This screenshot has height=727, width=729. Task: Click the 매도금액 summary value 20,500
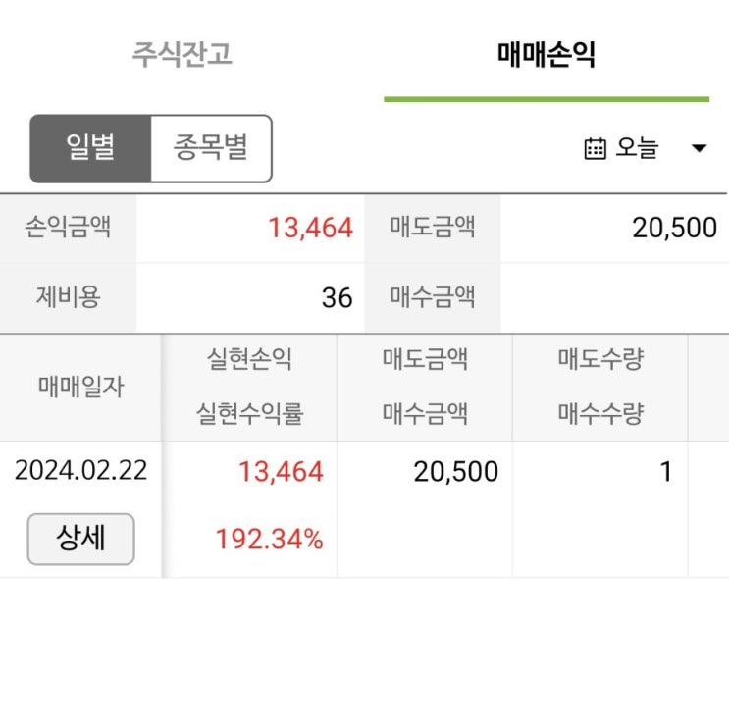[x=674, y=229]
